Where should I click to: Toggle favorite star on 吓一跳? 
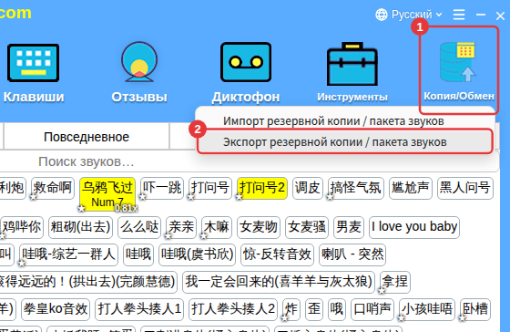[142, 197]
